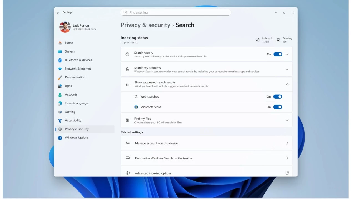Click the Home icon in sidebar
This screenshot has height=199, width=355.
(60, 43)
